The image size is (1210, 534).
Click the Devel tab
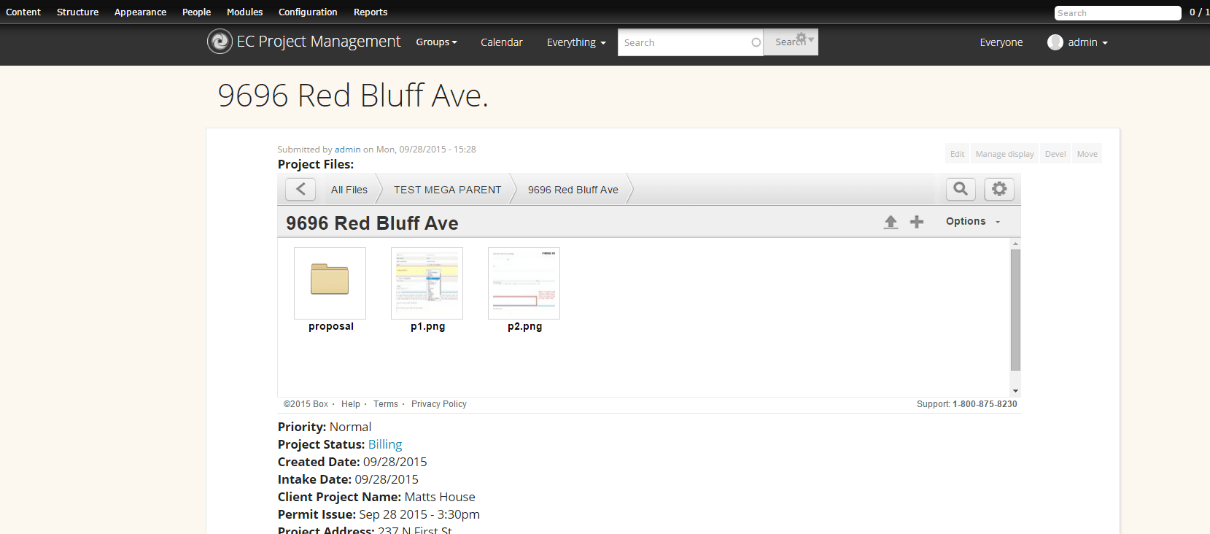tap(1055, 153)
